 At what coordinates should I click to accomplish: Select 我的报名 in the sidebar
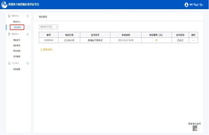[17, 27]
